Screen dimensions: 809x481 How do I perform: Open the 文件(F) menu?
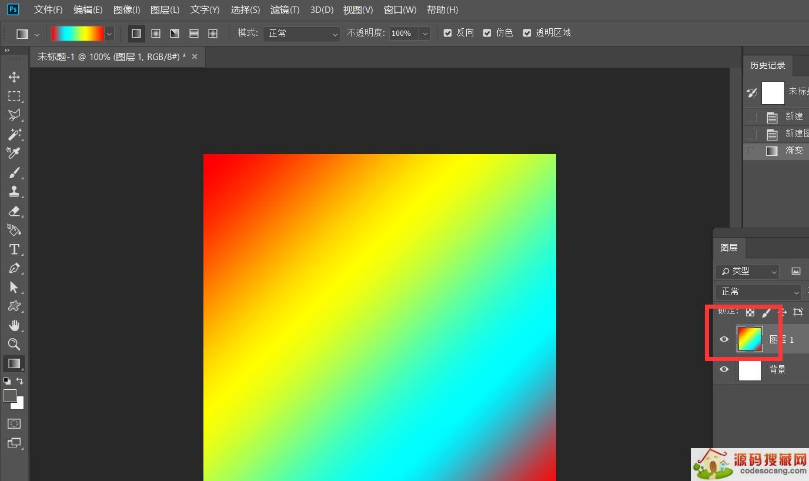(48, 10)
